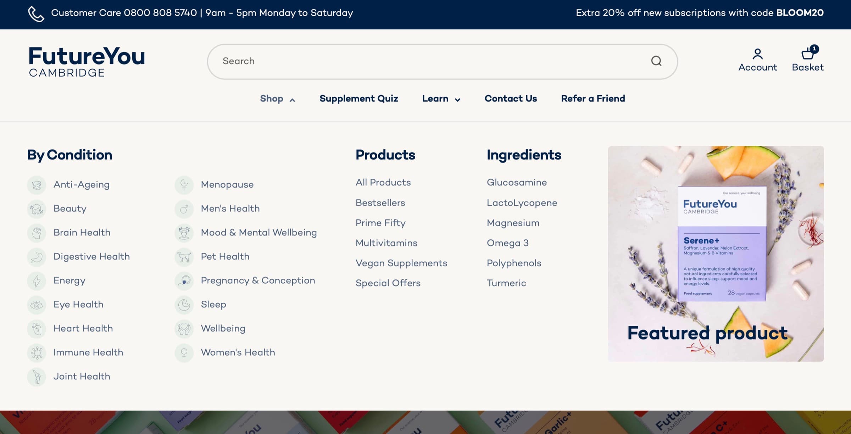Open the All Products link

[x=383, y=183]
